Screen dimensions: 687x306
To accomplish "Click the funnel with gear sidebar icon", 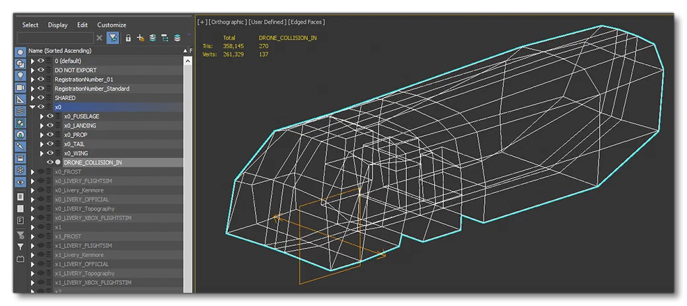I will 20,235.
